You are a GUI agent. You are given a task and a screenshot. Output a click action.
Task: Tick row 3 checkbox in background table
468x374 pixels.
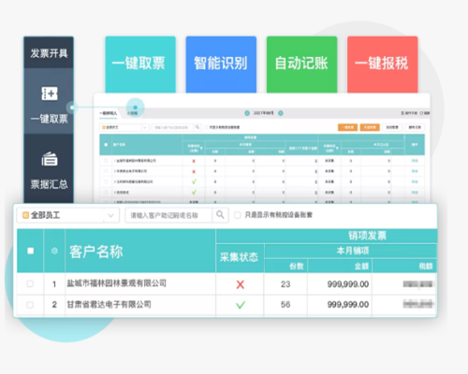click(106, 181)
